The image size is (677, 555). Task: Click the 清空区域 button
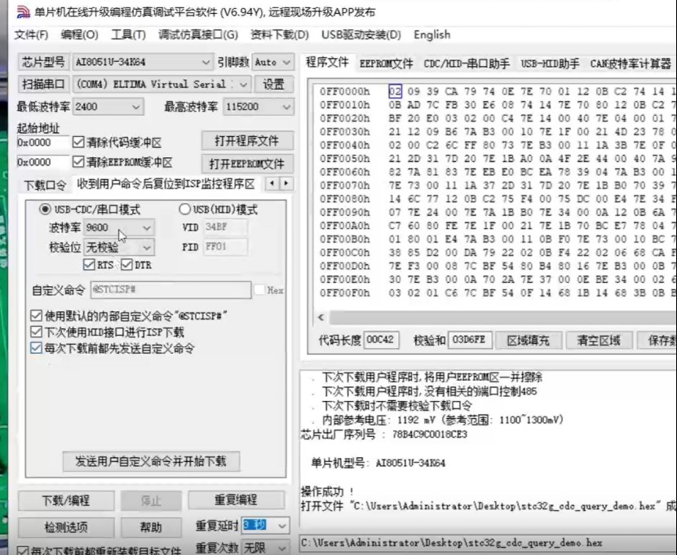click(x=599, y=340)
